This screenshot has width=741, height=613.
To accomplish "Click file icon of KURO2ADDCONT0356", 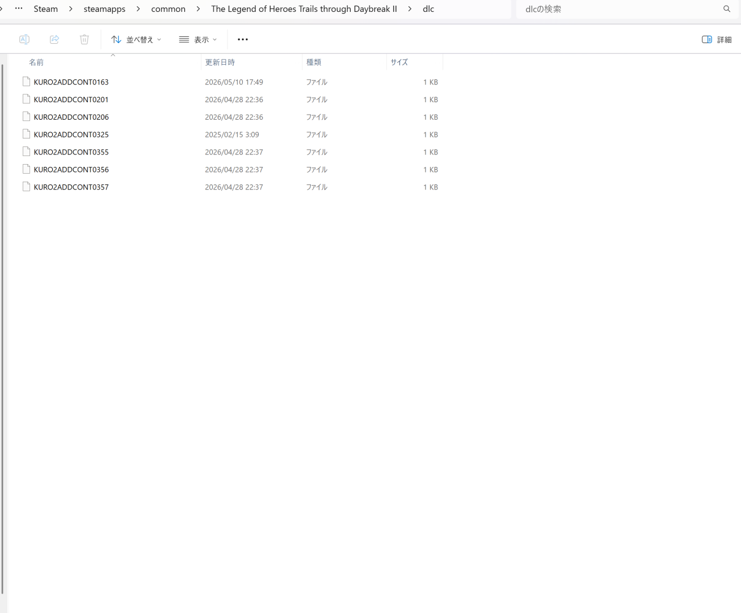I will point(26,169).
